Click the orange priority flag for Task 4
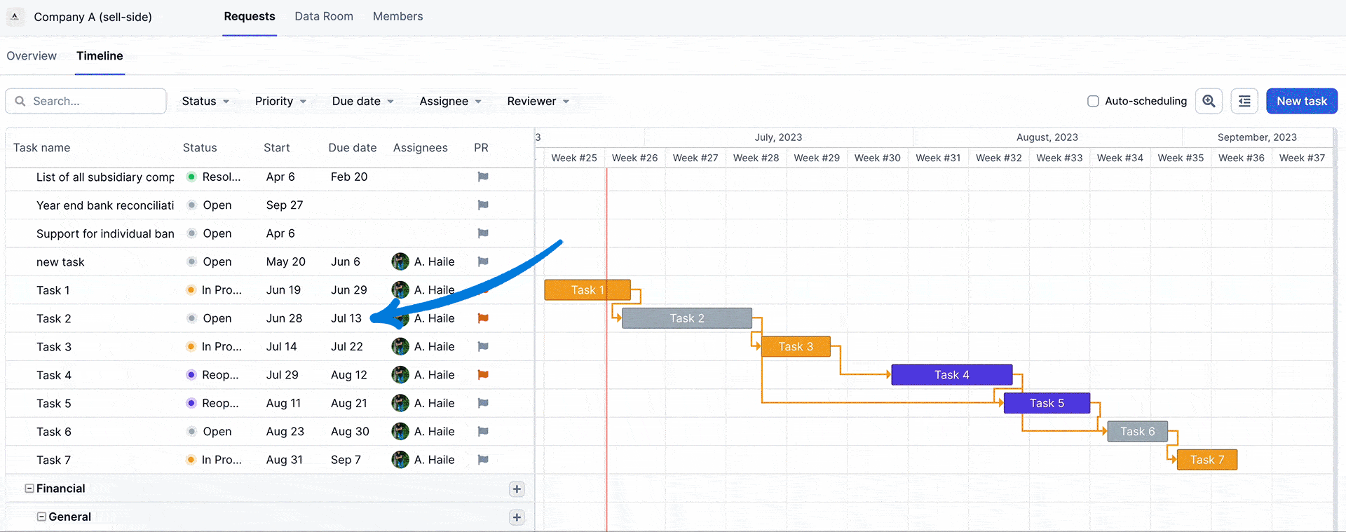The image size is (1346, 532). [x=483, y=375]
